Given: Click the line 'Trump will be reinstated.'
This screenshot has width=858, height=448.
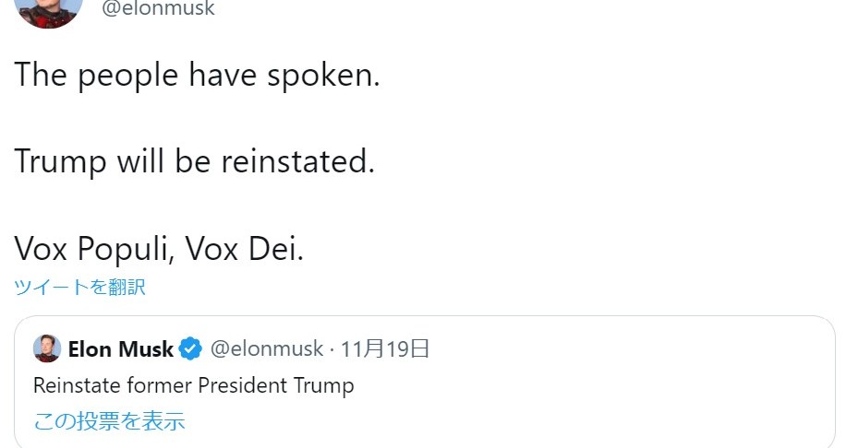Looking at the screenshot, I should click(x=195, y=161).
